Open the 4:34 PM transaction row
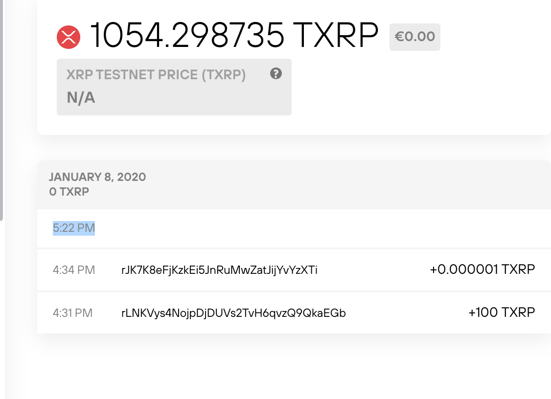The height and width of the screenshot is (399, 551). point(294,270)
